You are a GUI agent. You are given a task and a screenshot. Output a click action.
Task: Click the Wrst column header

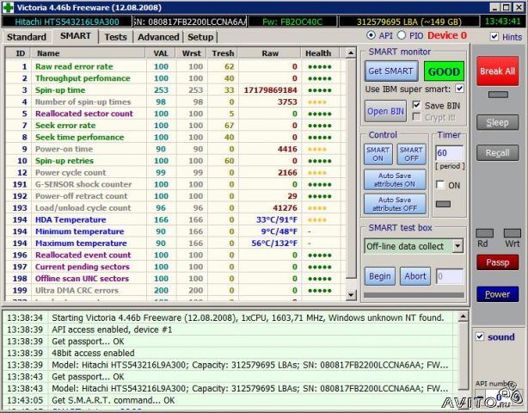pos(191,53)
